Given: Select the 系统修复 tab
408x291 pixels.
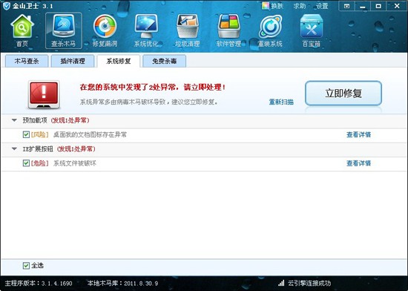Looking at the screenshot, I should 119,61.
